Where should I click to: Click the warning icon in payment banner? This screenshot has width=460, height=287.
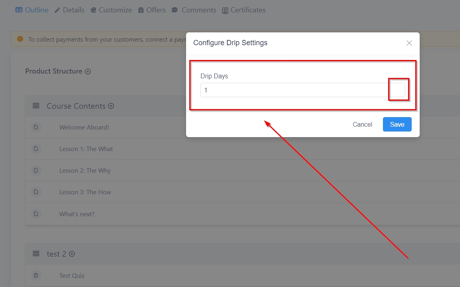[x=20, y=39]
